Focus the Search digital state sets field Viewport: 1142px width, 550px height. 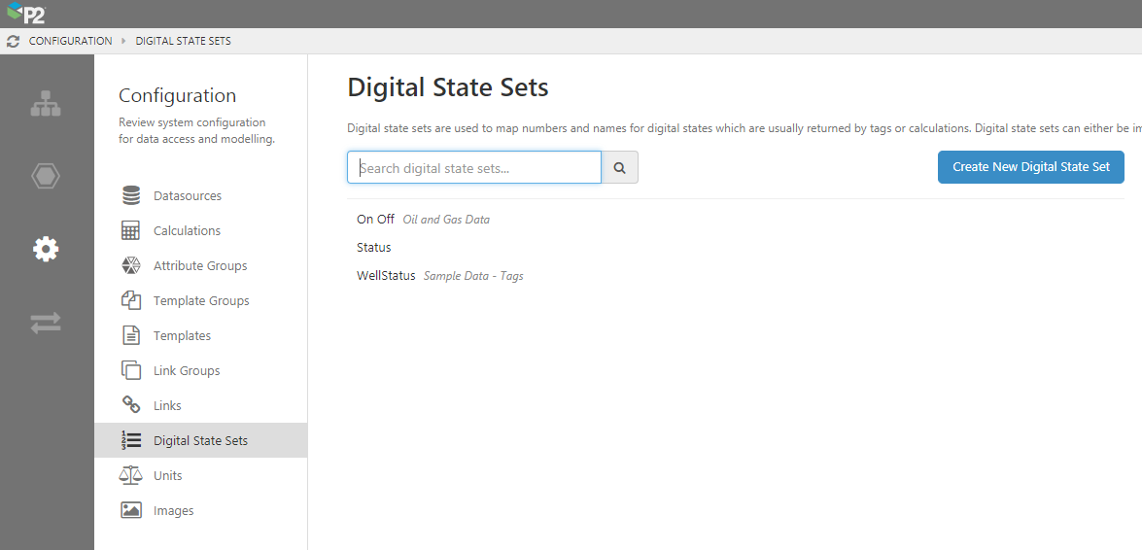474,167
